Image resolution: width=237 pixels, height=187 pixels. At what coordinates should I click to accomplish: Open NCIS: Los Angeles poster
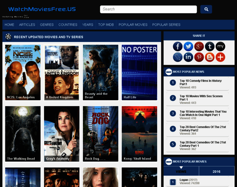tap(23, 72)
